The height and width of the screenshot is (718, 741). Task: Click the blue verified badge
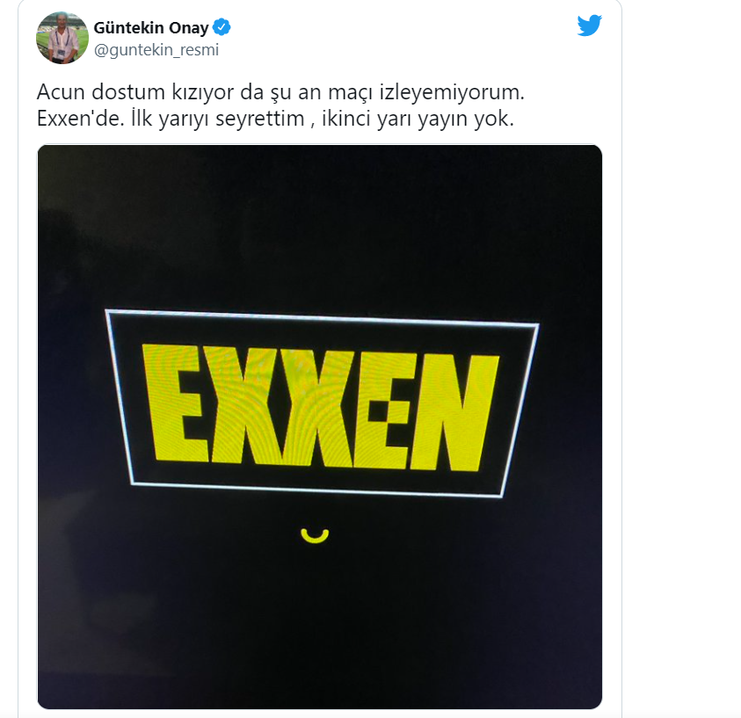(222, 27)
